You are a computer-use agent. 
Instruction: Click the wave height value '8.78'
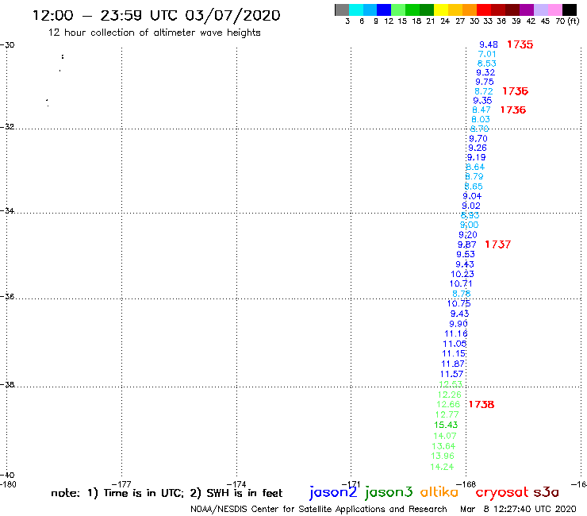[462, 295]
